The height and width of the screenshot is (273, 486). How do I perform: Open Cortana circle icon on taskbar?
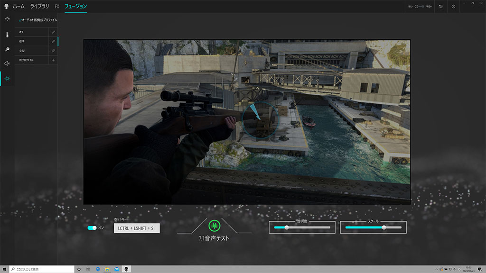(x=79, y=269)
